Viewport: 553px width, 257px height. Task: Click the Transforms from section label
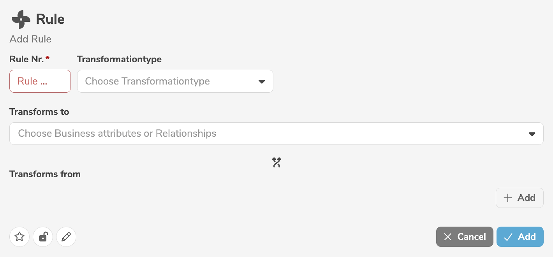point(45,174)
